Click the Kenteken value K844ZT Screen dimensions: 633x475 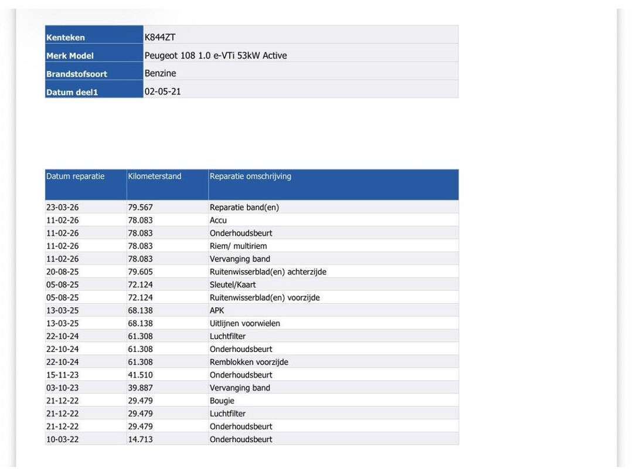pos(160,37)
